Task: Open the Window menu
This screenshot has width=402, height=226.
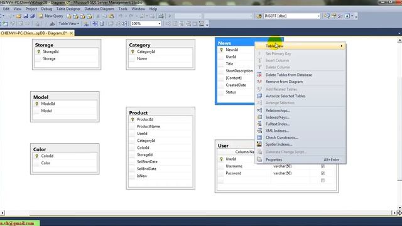Action: (x=138, y=9)
